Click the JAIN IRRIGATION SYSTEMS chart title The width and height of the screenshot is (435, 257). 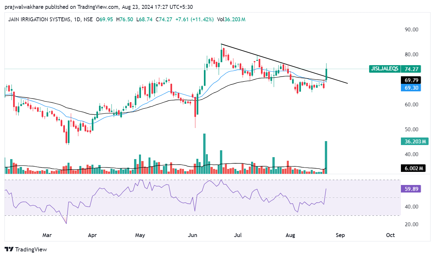[x=39, y=20]
